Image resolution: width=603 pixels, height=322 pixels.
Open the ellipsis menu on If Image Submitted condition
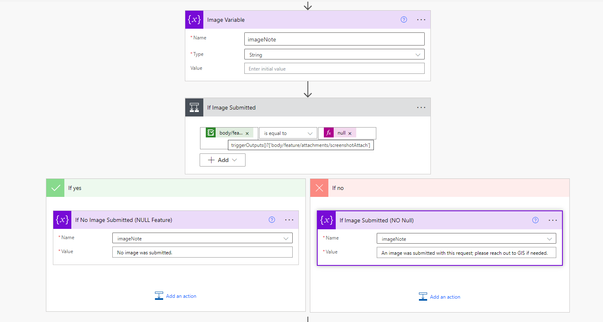pyautogui.click(x=421, y=107)
